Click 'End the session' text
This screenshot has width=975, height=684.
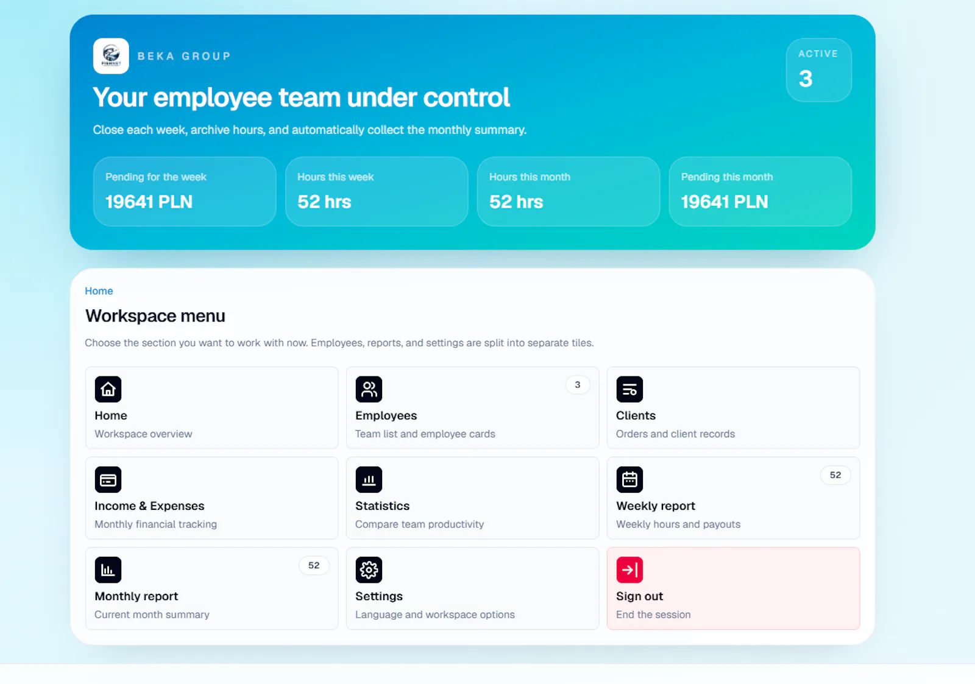click(x=653, y=615)
